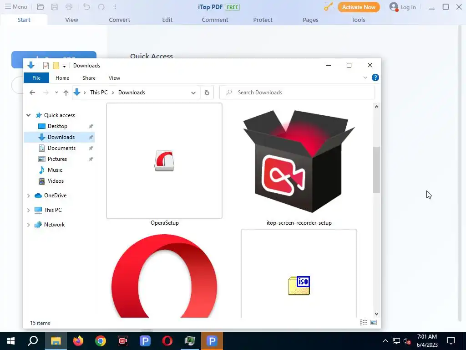The height and width of the screenshot is (350, 466).
Task: Select Music in the navigation pane
Action: [55, 170]
